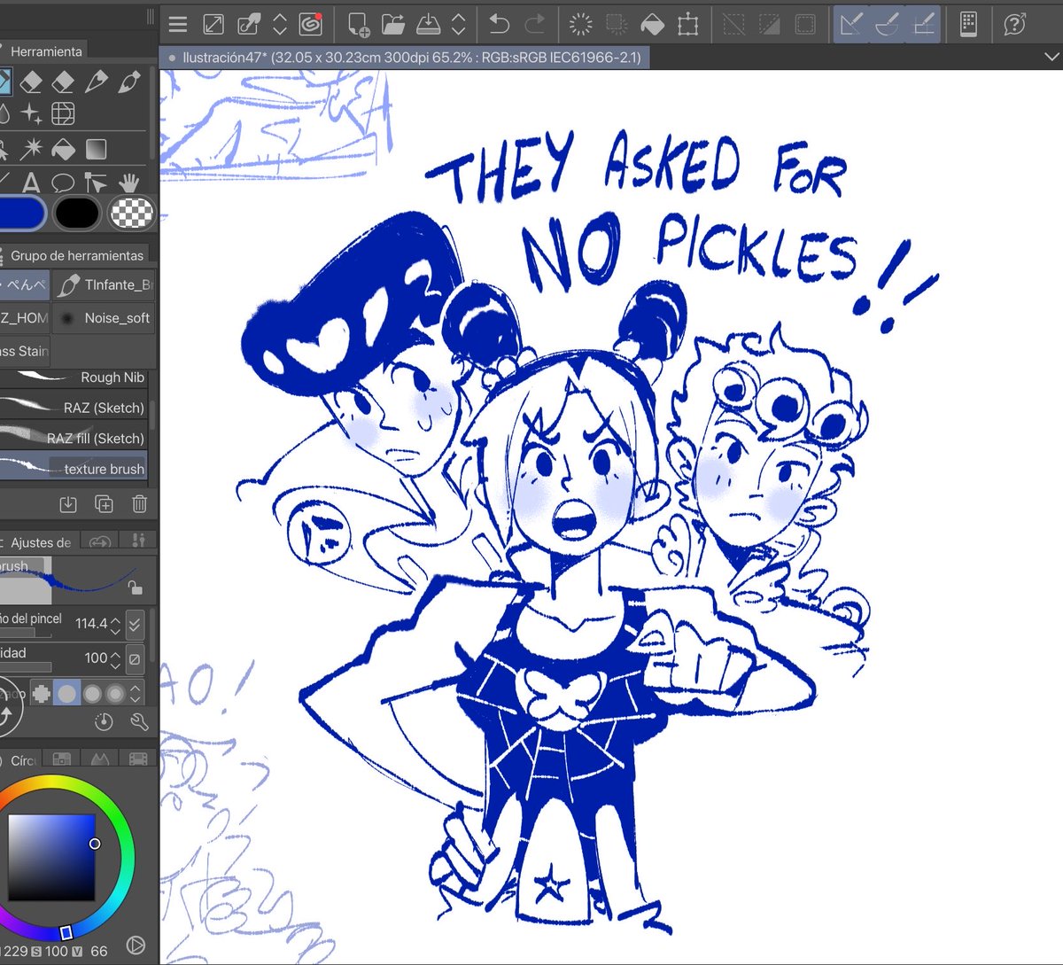Choose the cross-shaped anti-aliasing option

click(41, 693)
